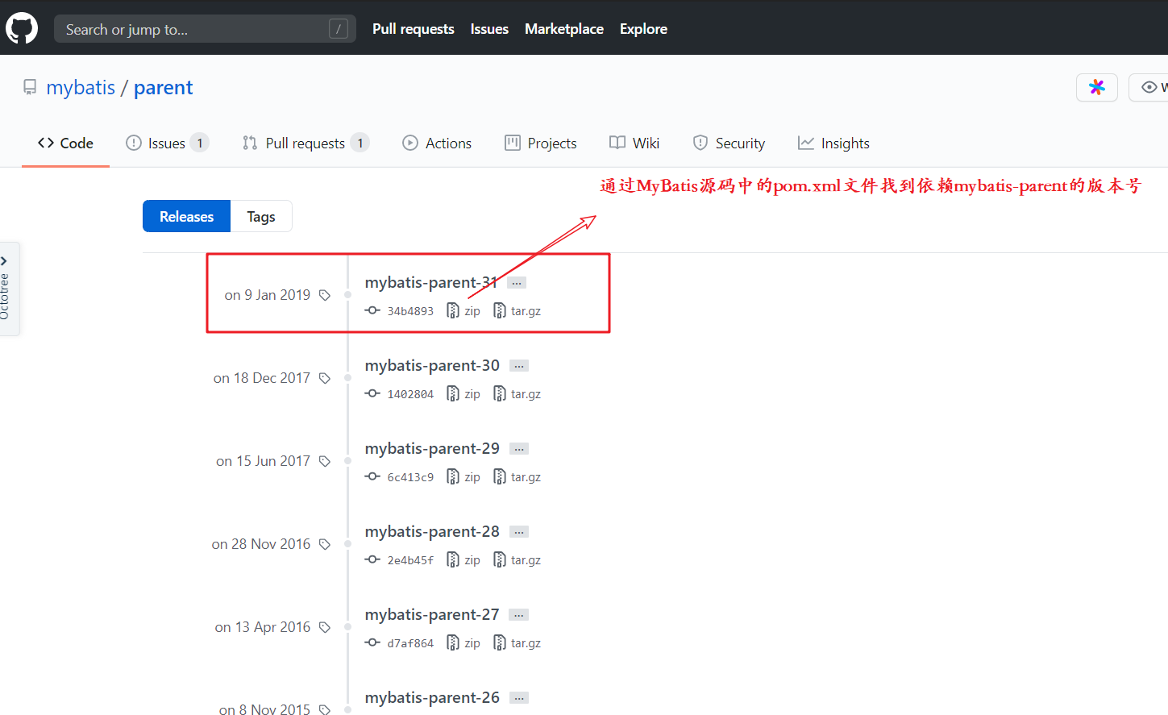Viewport: 1168px width, 715px height.
Task: Open the Insights tab
Action: click(x=833, y=143)
